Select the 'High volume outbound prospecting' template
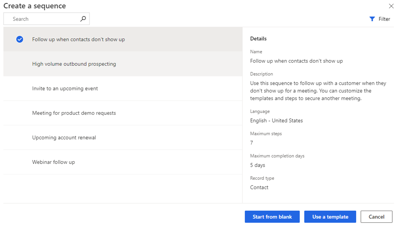The height and width of the screenshot is (225, 397). pos(74,64)
